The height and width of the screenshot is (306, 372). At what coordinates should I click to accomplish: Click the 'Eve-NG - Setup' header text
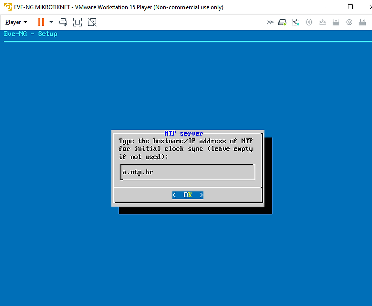[30, 34]
